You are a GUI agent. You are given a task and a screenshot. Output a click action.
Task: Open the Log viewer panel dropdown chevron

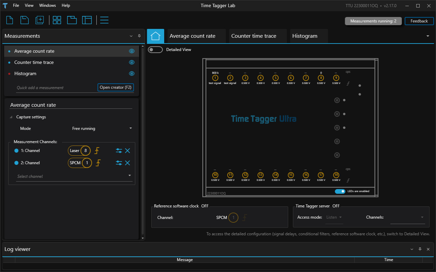point(412,249)
